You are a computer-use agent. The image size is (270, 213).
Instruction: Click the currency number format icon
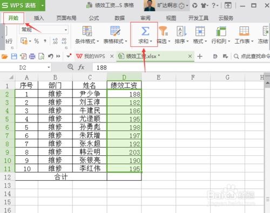(24, 41)
